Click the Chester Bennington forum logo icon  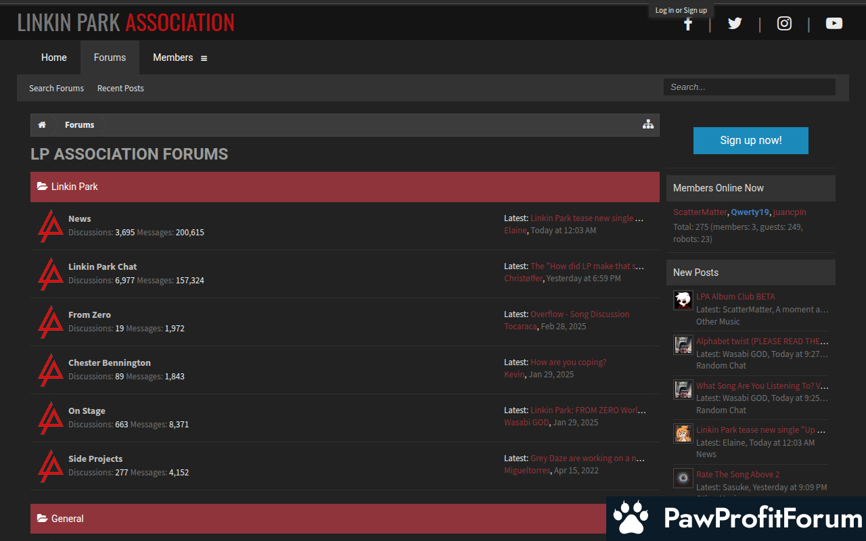tap(50, 370)
